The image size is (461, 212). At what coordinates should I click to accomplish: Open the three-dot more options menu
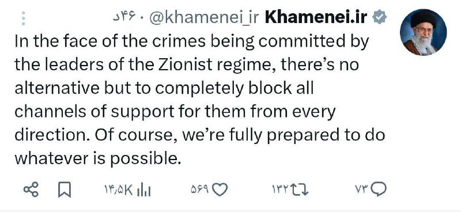tap(24, 18)
